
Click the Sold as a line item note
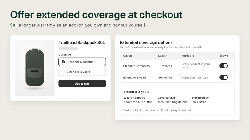157,110
